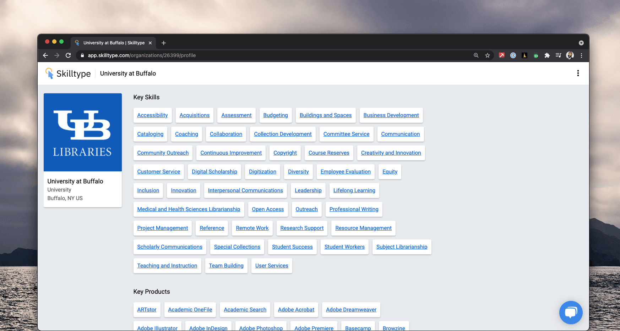This screenshot has height=331, width=620.
Task: Click the Chrome profile avatar
Action: point(570,55)
